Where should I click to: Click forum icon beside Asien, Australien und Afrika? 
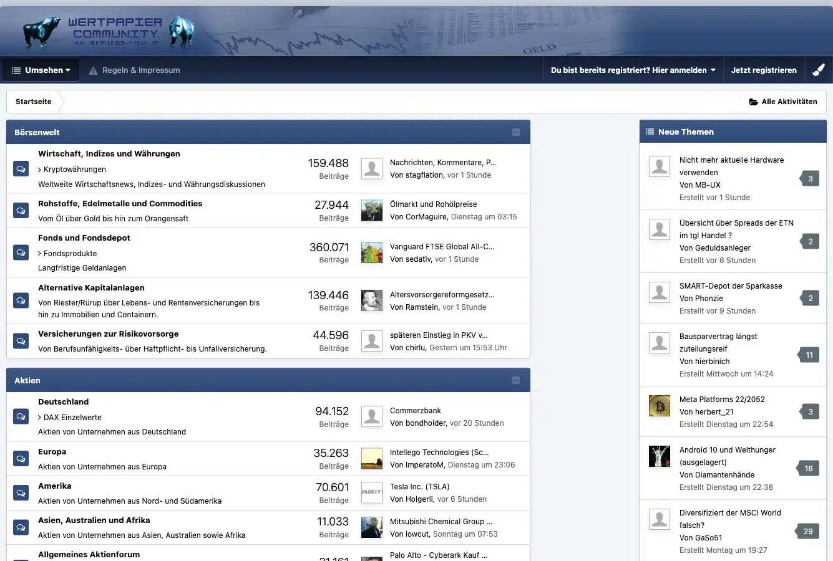pos(21,527)
